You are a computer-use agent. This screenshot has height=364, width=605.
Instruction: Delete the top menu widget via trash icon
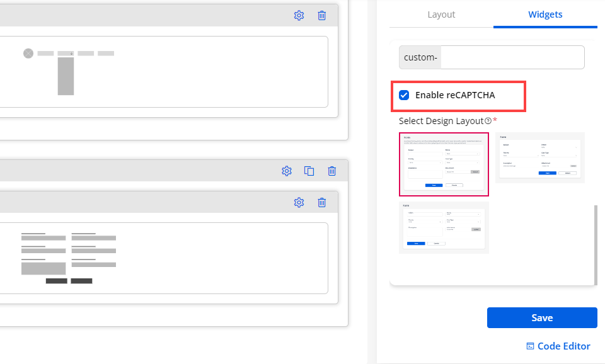pos(321,16)
